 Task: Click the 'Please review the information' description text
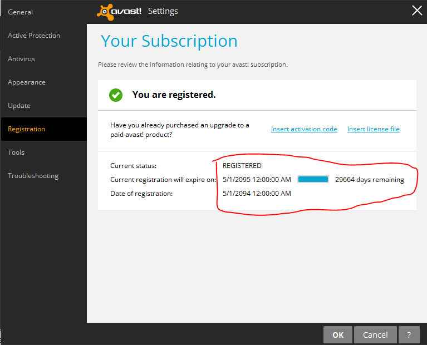[x=193, y=65]
